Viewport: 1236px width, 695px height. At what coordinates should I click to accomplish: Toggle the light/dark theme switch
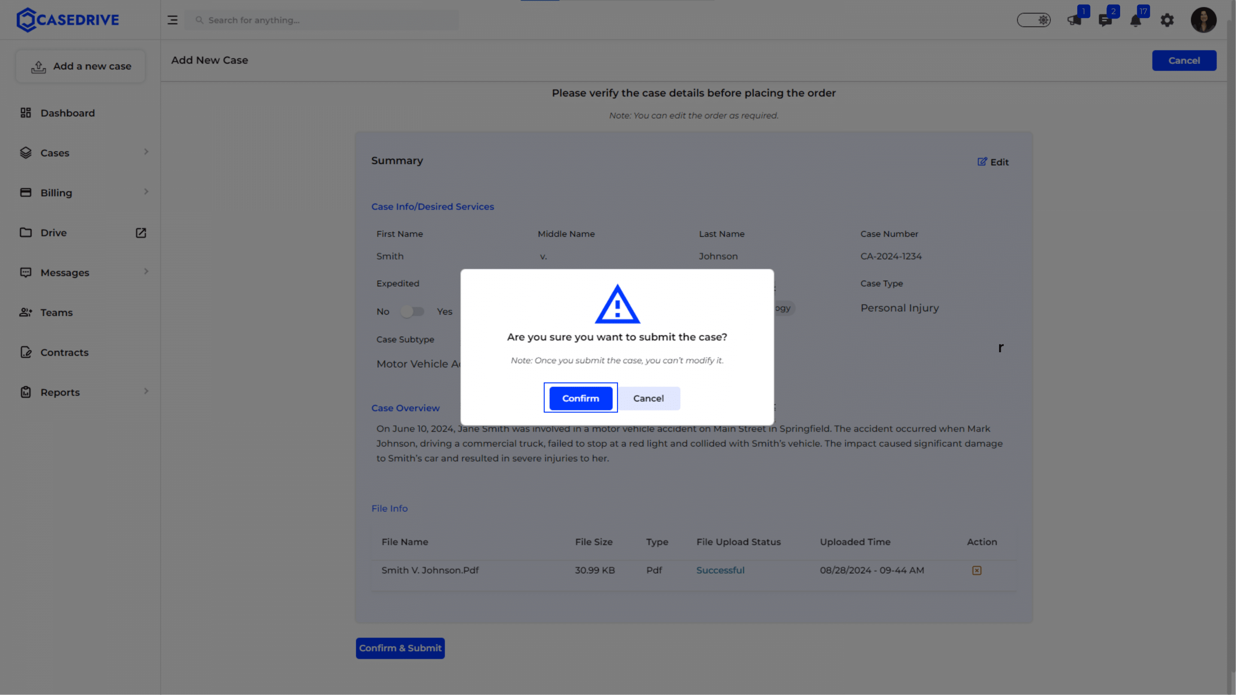coord(1033,20)
